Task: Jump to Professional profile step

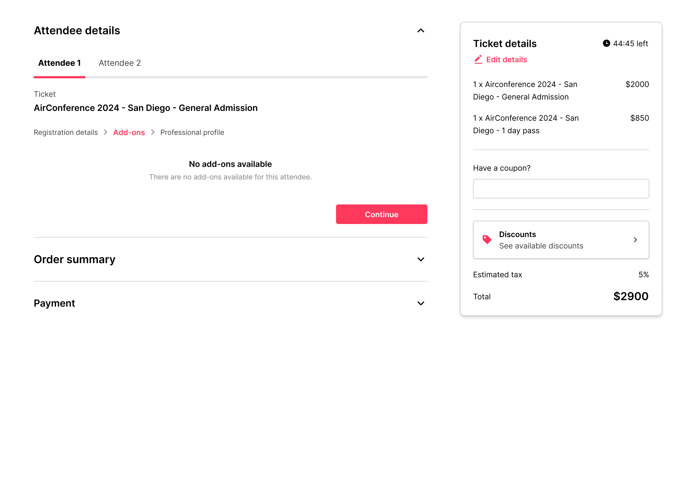Action: point(192,132)
